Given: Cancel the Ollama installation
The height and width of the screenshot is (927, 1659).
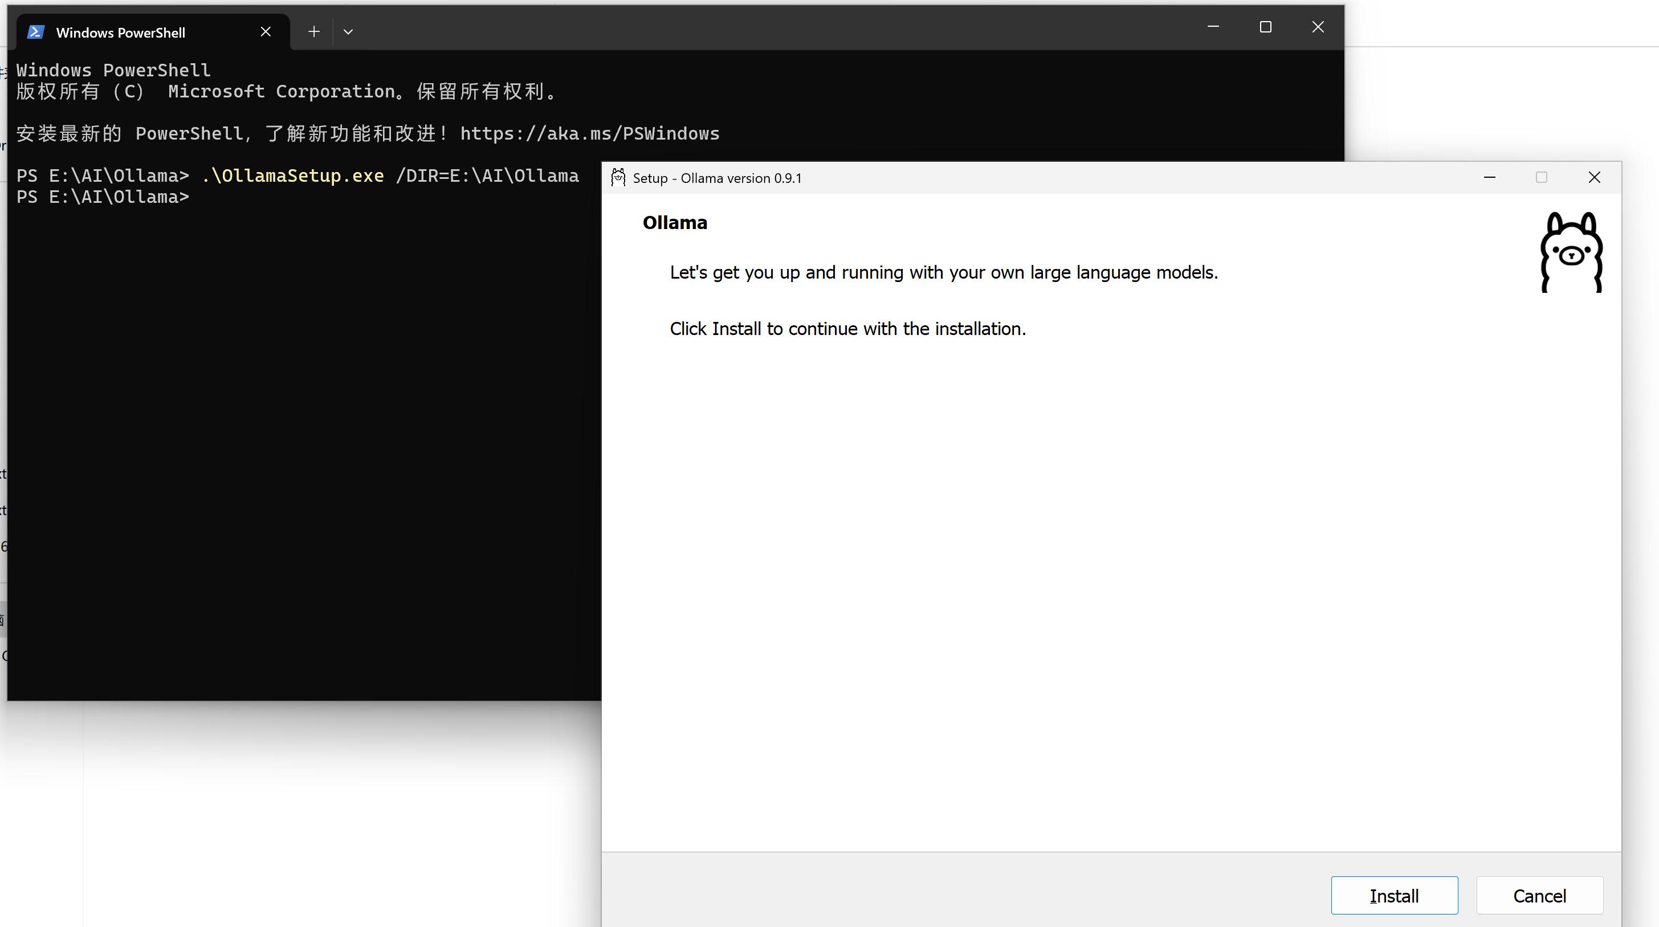Looking at the screenshot, I should click(x=1539, y=896).
